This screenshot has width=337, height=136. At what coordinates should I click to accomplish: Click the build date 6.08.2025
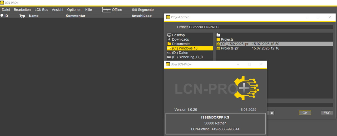pyautogui.click(x=248, y=110)
